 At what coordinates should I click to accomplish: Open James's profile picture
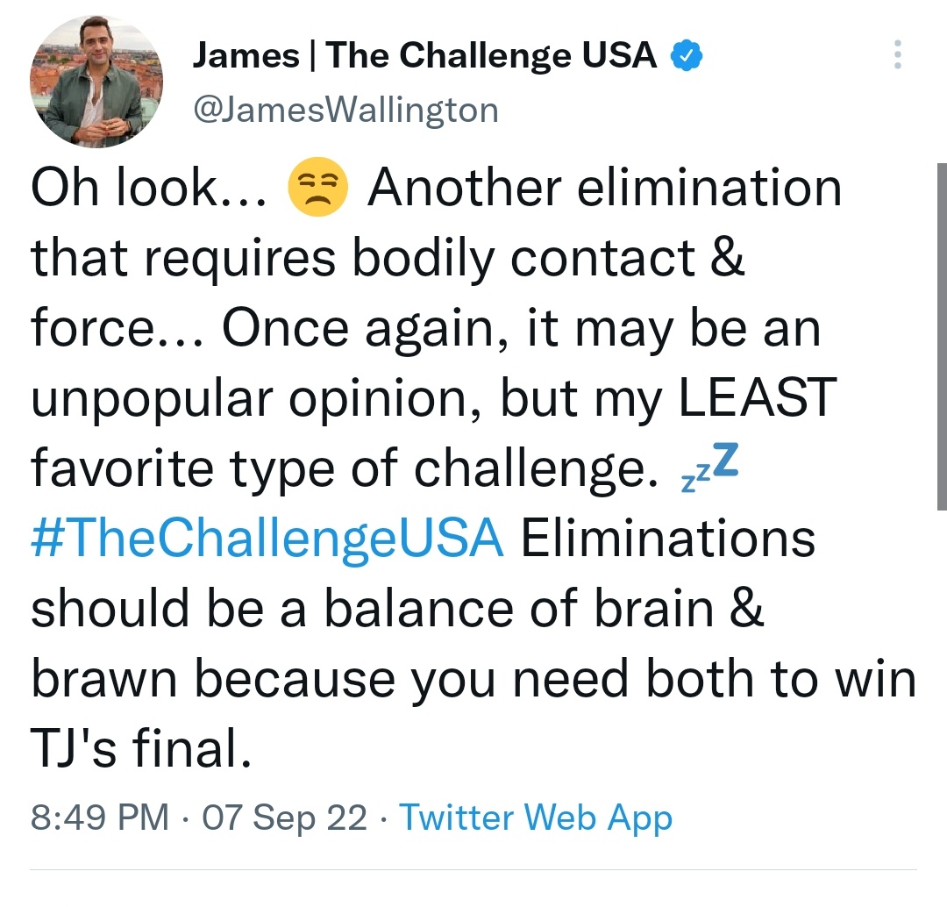click(x=96, y=82)
